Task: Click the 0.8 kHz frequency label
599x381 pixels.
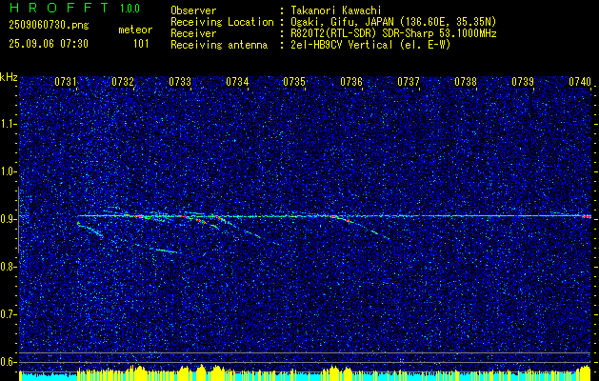Action: click(8, 267)
